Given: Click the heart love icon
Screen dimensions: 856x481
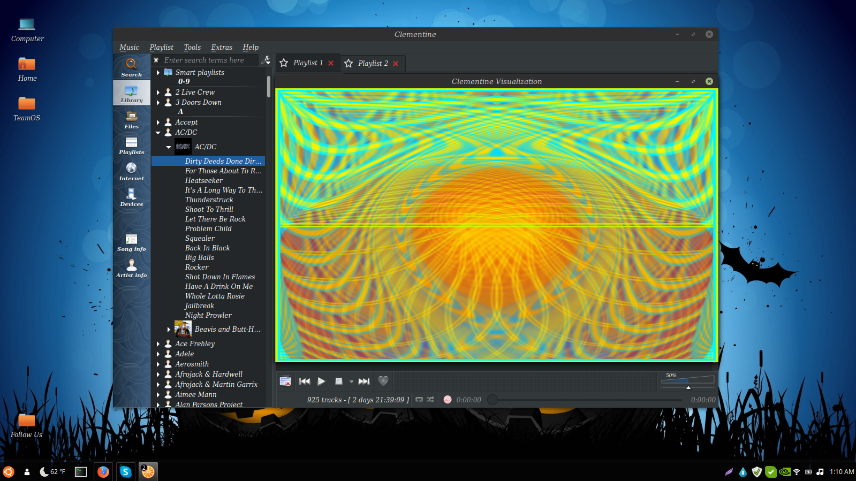Looking at the screenshot, I should click(x=383, y=381).
